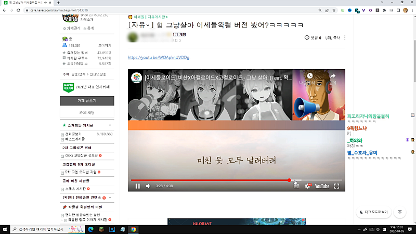The width and height of the screenshot is (416, 234).
Task: Open the taskbar clock and date
Action: click(396, 229)
